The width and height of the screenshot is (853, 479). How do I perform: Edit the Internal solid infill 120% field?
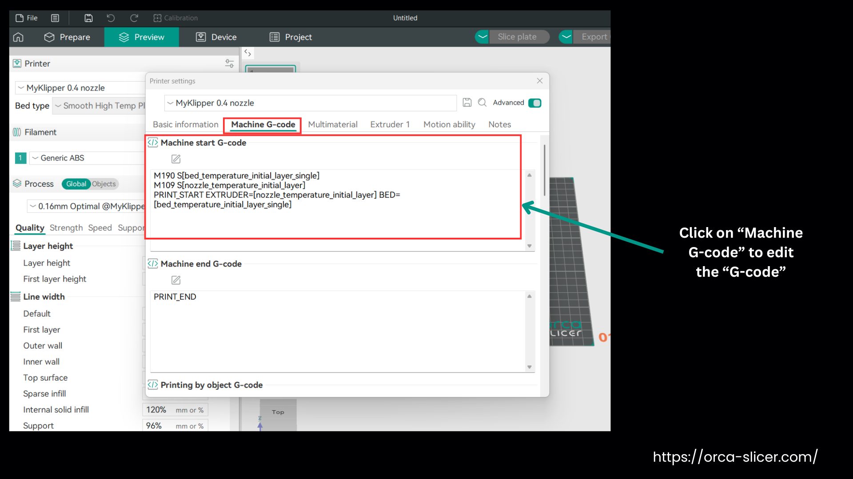tap(175, 410)
